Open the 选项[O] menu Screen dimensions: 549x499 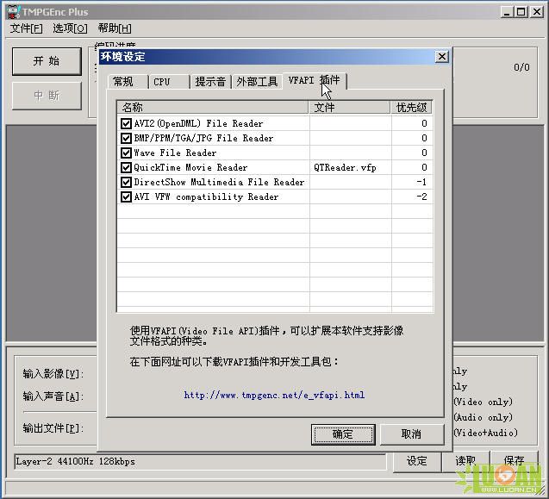coord(70,28)
